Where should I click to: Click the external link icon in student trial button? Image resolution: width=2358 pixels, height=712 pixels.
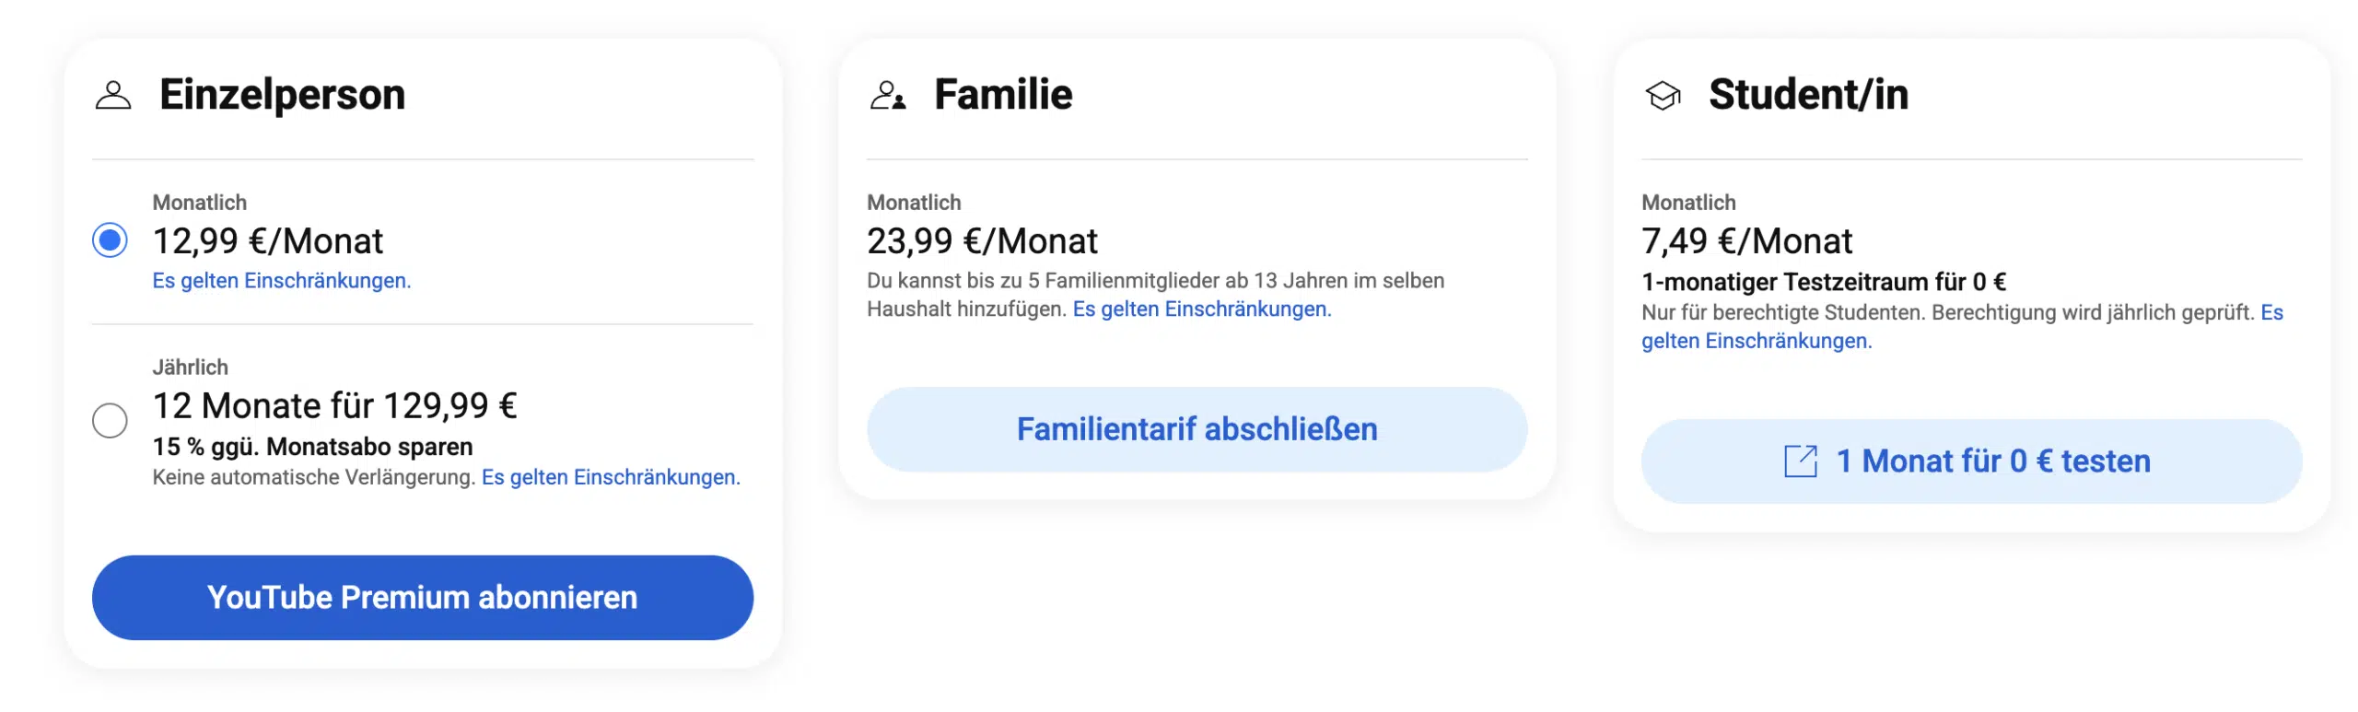[1800, 461]
